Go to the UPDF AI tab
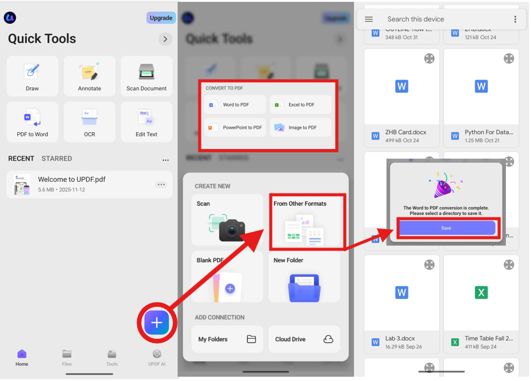531x381 pixels. (x=156, y=358)
